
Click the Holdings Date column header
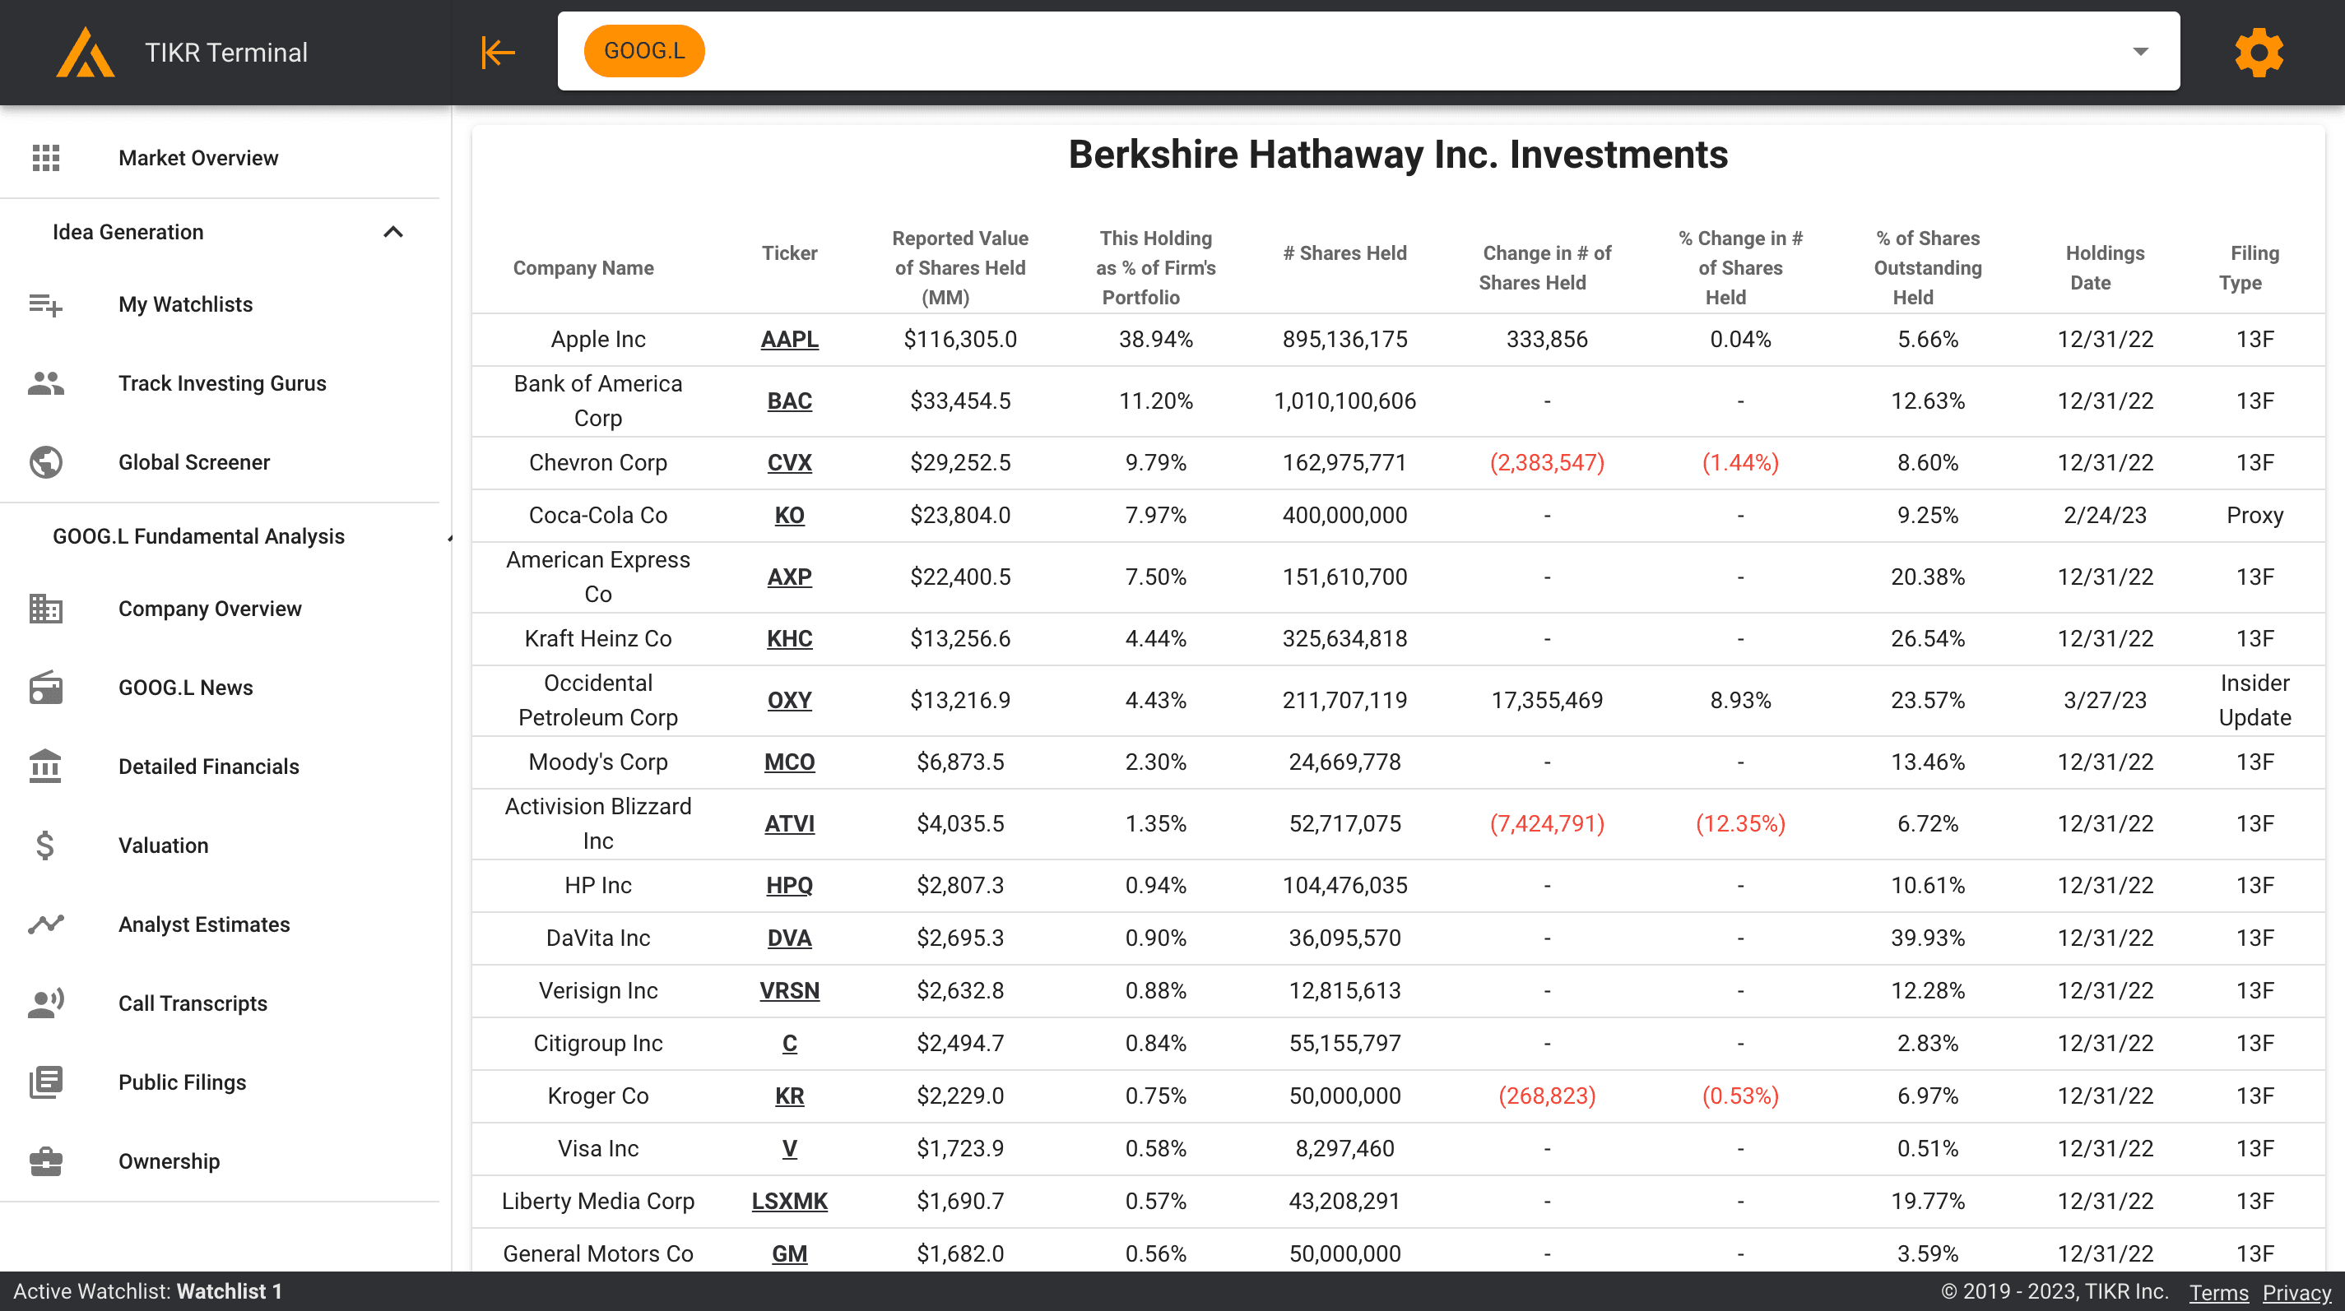click(2105, 267)
